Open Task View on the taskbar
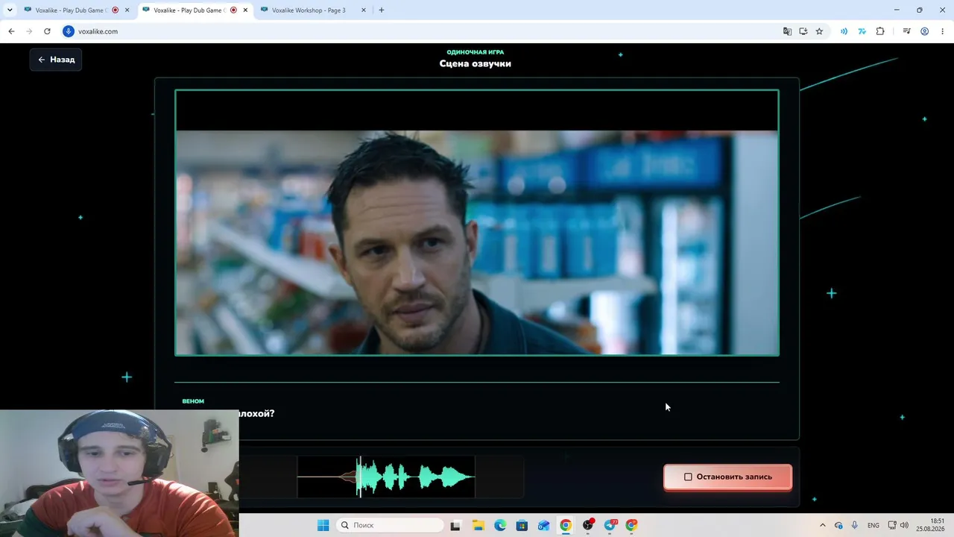 tap(455, 525)
